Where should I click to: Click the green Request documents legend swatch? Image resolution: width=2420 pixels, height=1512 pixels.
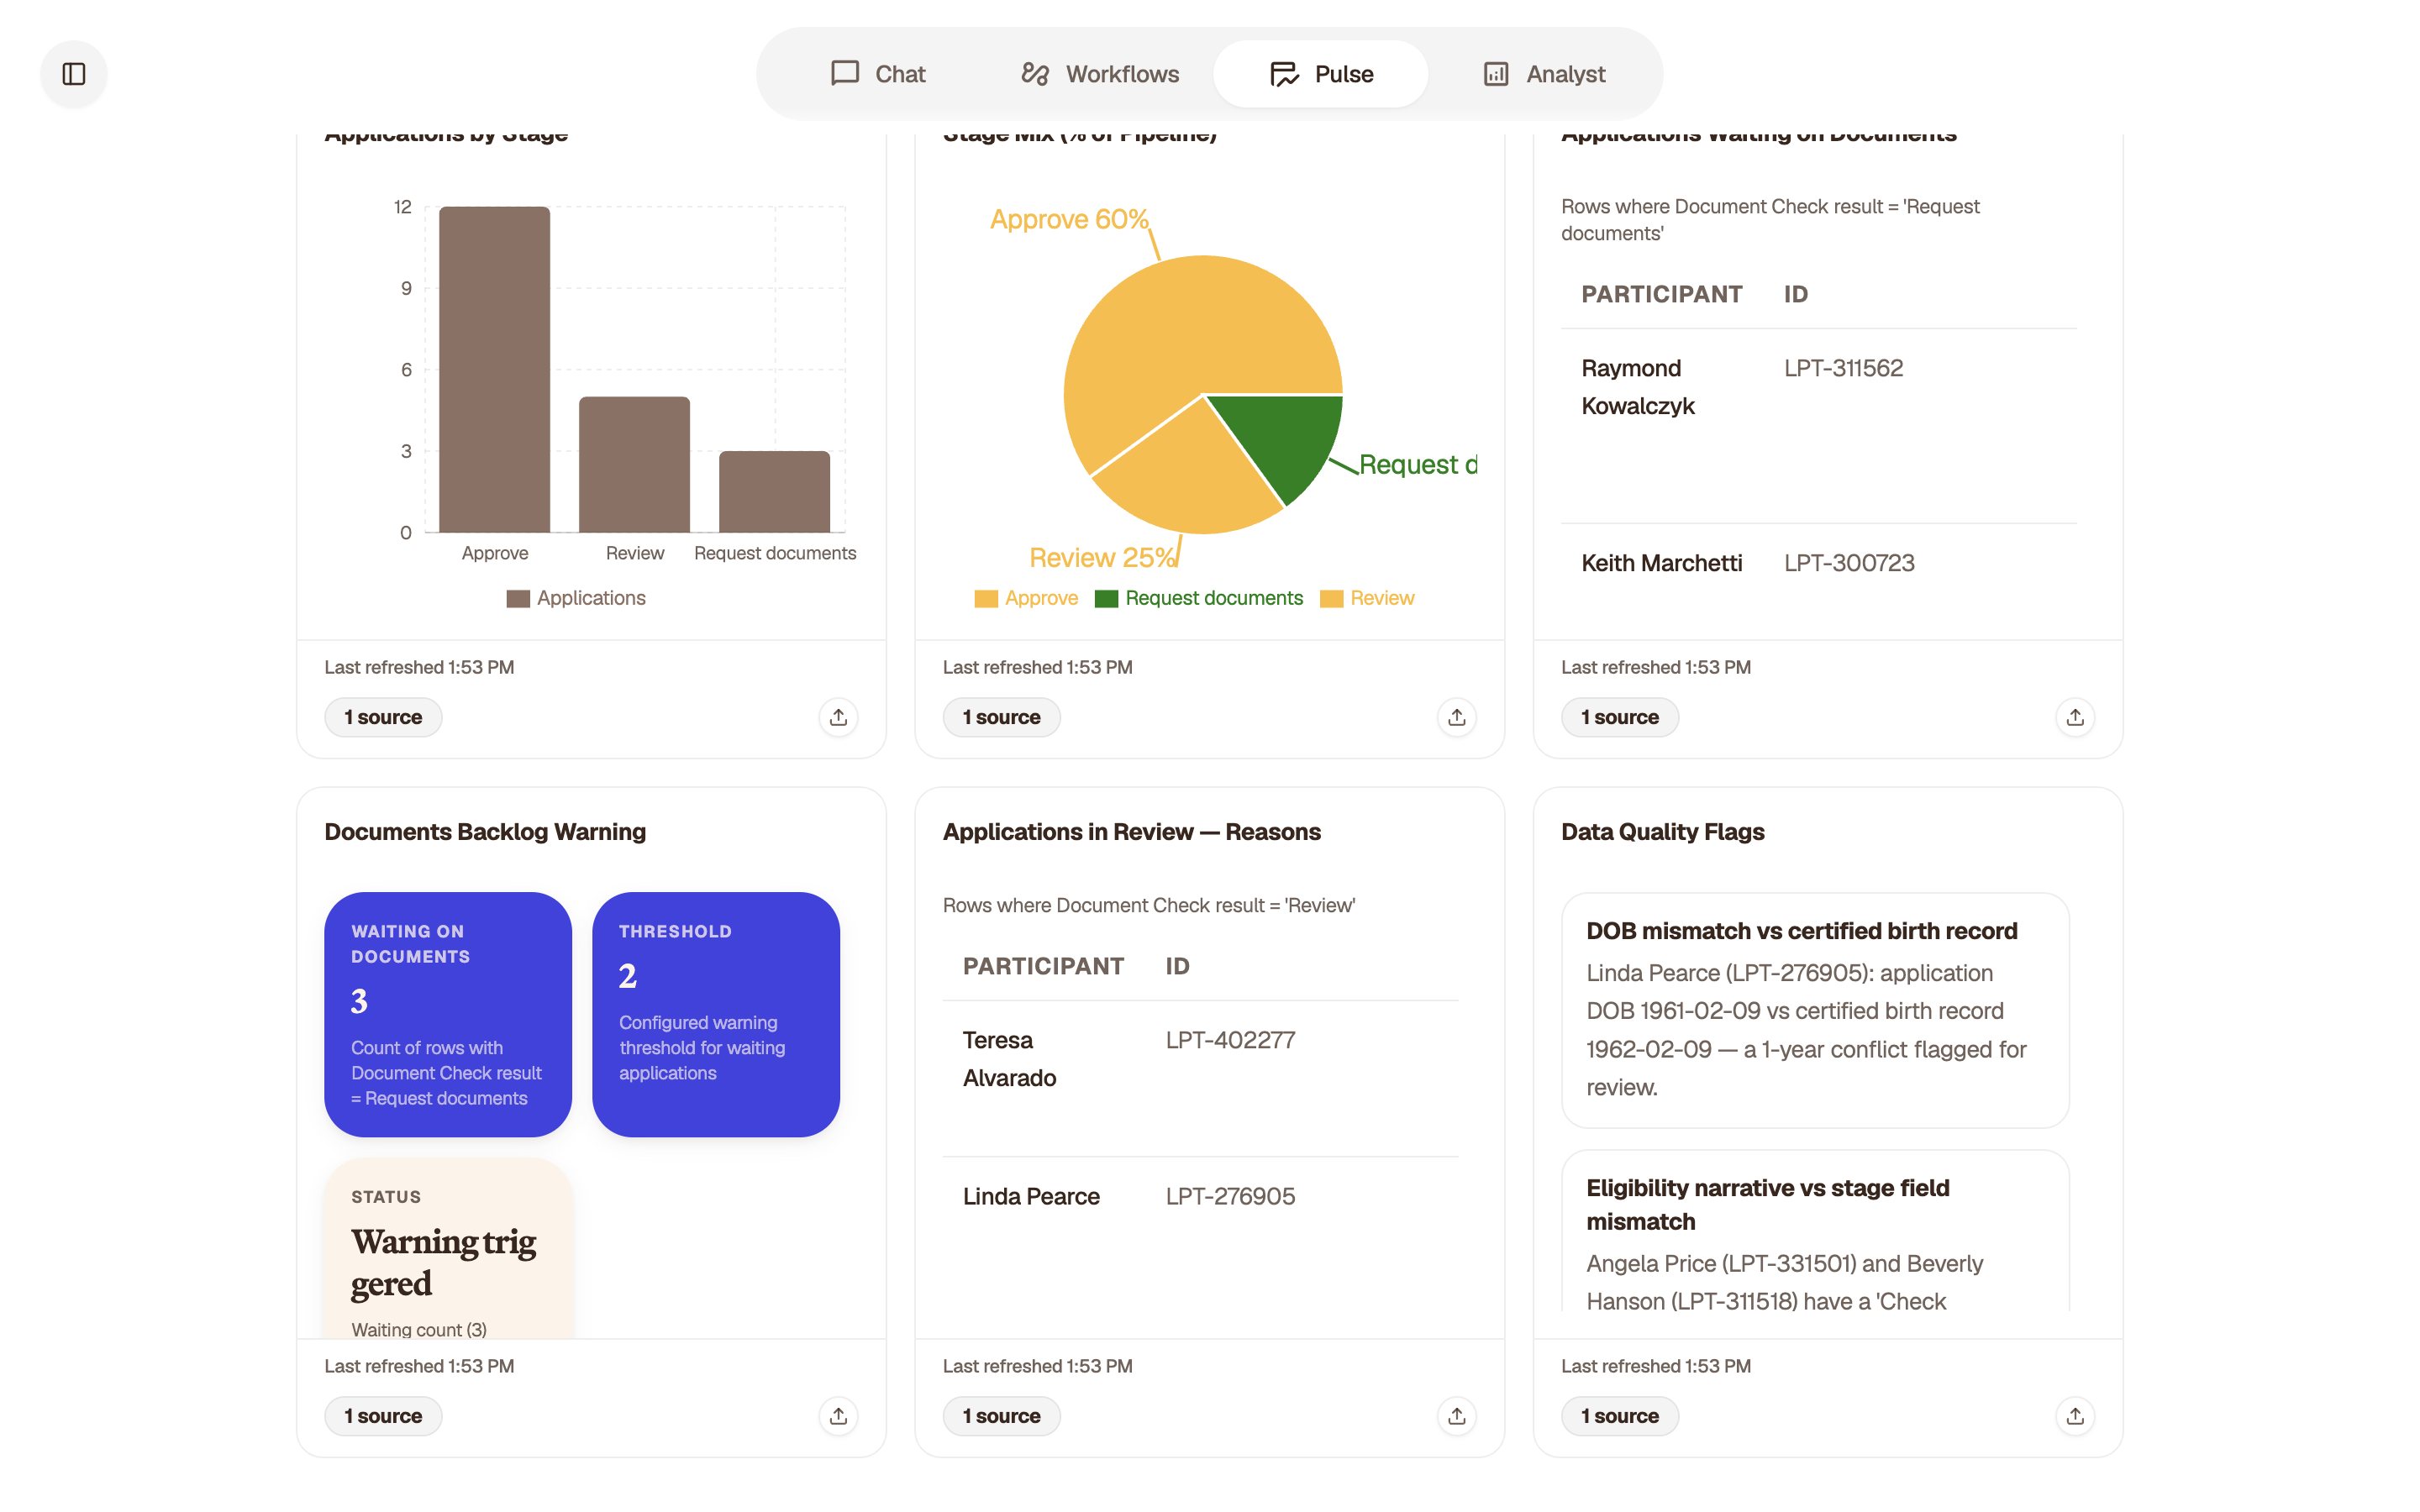(x=1106, y=599)
